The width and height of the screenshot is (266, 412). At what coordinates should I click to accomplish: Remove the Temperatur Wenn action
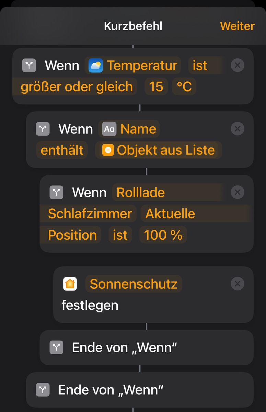[x=237, y=65]
